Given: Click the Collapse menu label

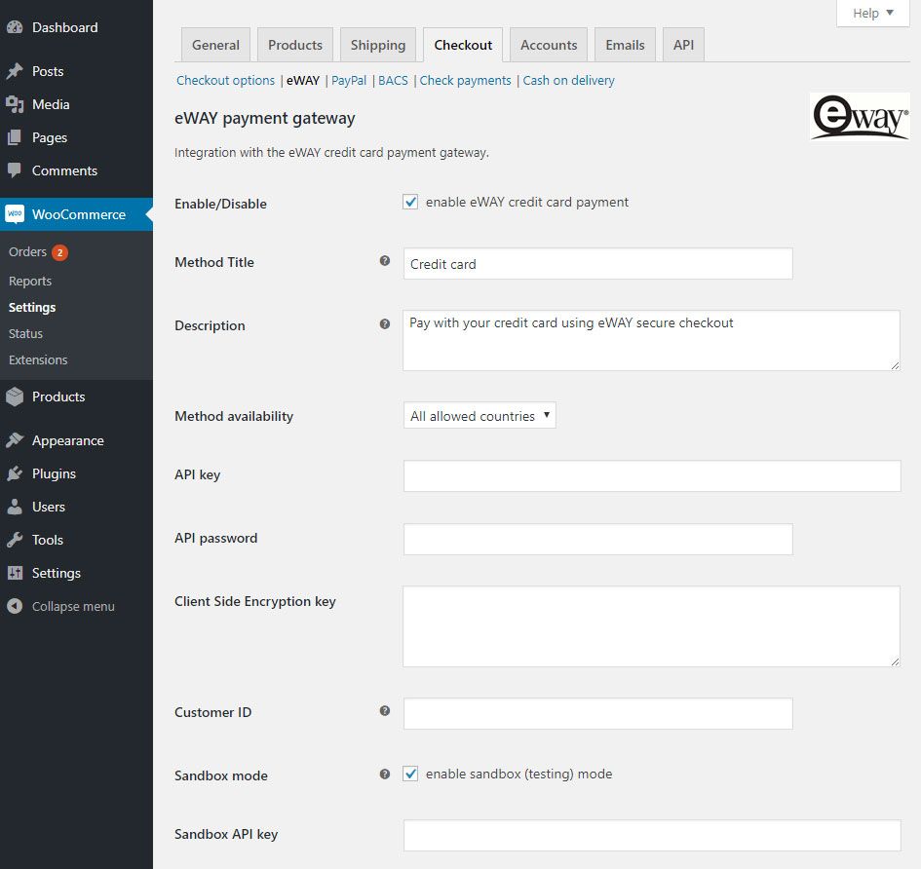Looking at the screenshot, I should click(73, 606).
